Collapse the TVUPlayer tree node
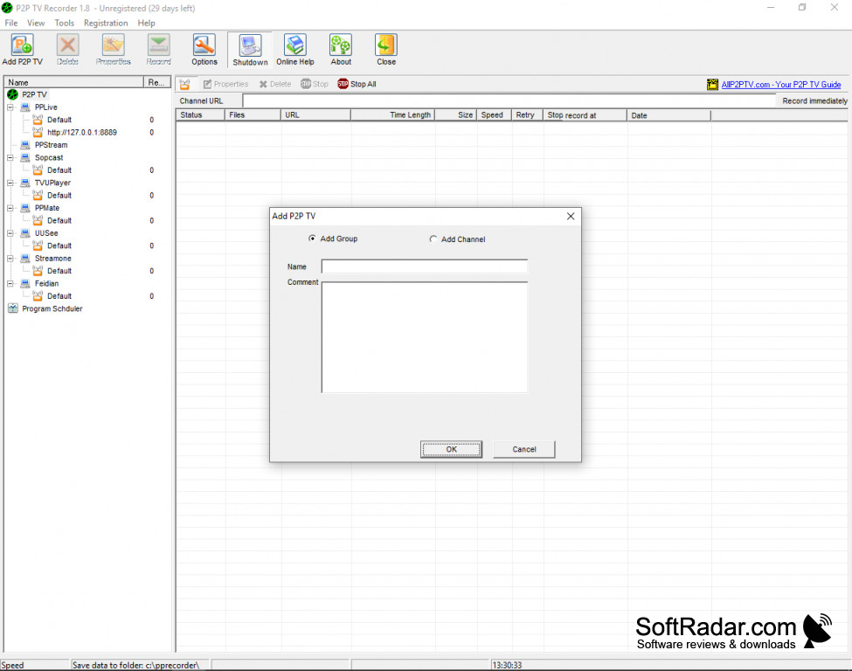Screen dimensions: 852x671 (x=10, y=183)
